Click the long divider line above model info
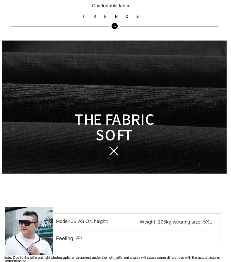The image size is (231, 262). pos(115,200)
